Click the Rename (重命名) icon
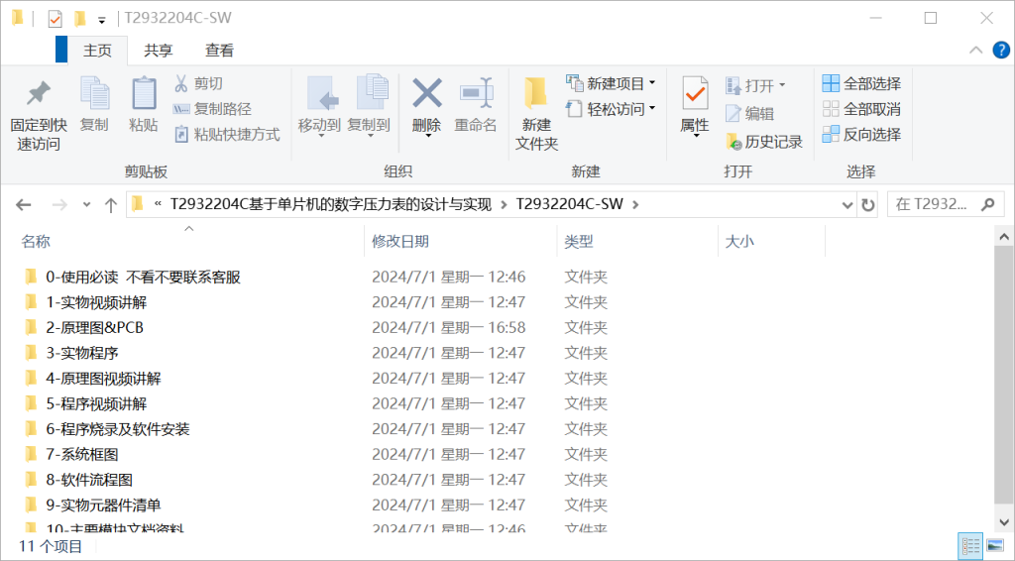Screen dimensions: 1015x561 [x=476, y=93]
